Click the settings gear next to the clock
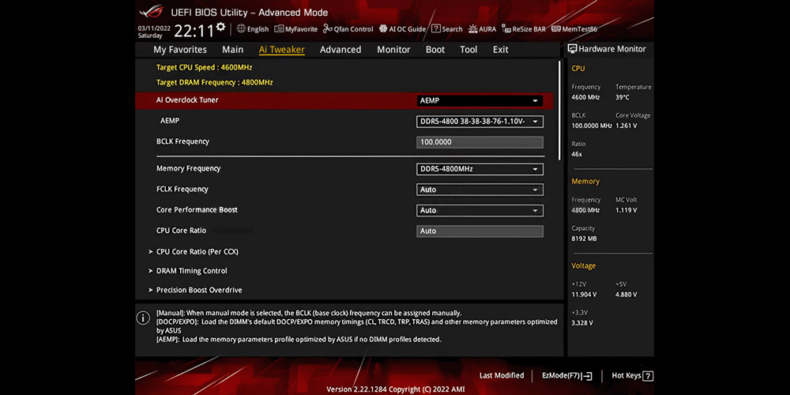 [x=220, y=27]
